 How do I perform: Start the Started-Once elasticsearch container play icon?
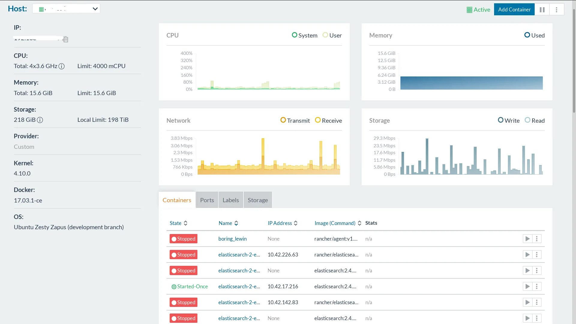[x=527, y=286]
